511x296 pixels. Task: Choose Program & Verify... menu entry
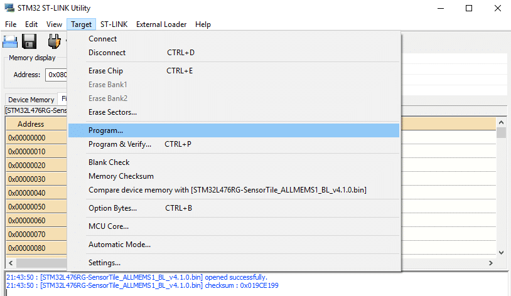click(119, 144)
